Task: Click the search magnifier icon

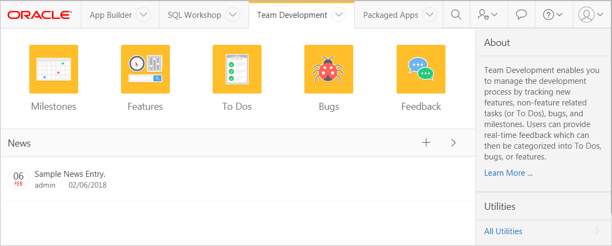Action: (456, 15)
